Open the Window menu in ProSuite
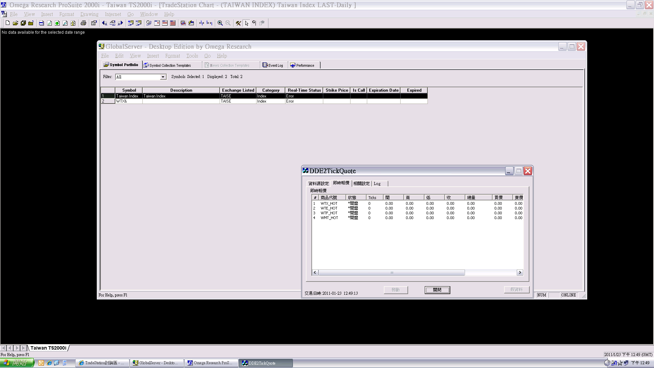654x368 pixels. click(x=149, y=14)
